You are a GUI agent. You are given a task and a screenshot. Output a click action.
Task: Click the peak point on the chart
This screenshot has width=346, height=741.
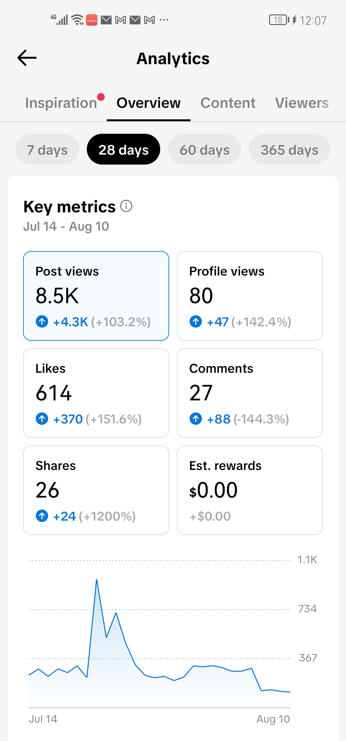(x=97, y=580)
